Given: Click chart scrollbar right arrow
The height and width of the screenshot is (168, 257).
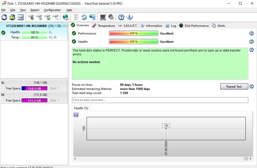Looking at the screenshot, I should tap(250, 159).
